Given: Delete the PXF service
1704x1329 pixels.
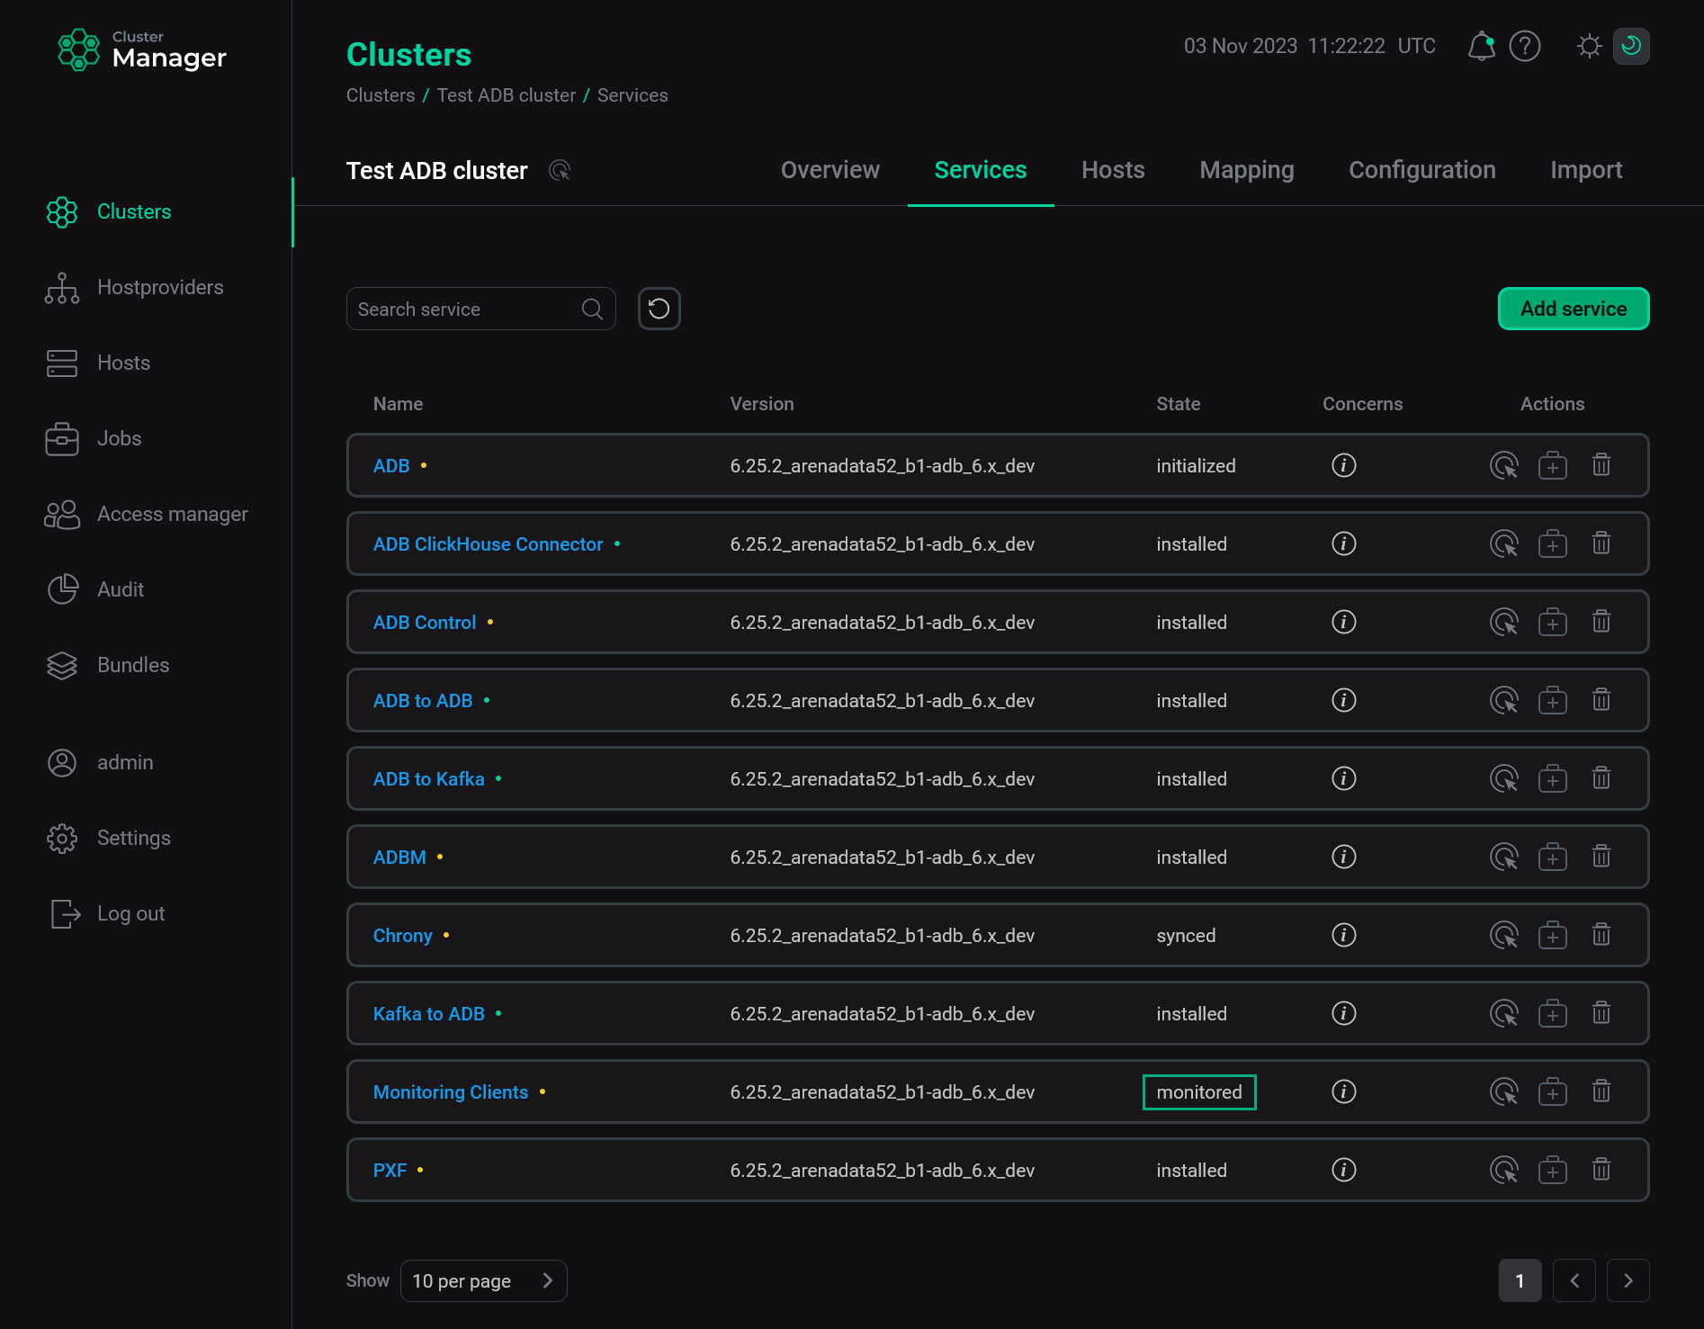Looking at the screenshot, I should coord(1601,1170).
